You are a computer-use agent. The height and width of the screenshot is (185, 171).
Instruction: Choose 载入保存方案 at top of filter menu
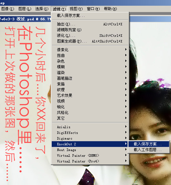click(90, 16)
